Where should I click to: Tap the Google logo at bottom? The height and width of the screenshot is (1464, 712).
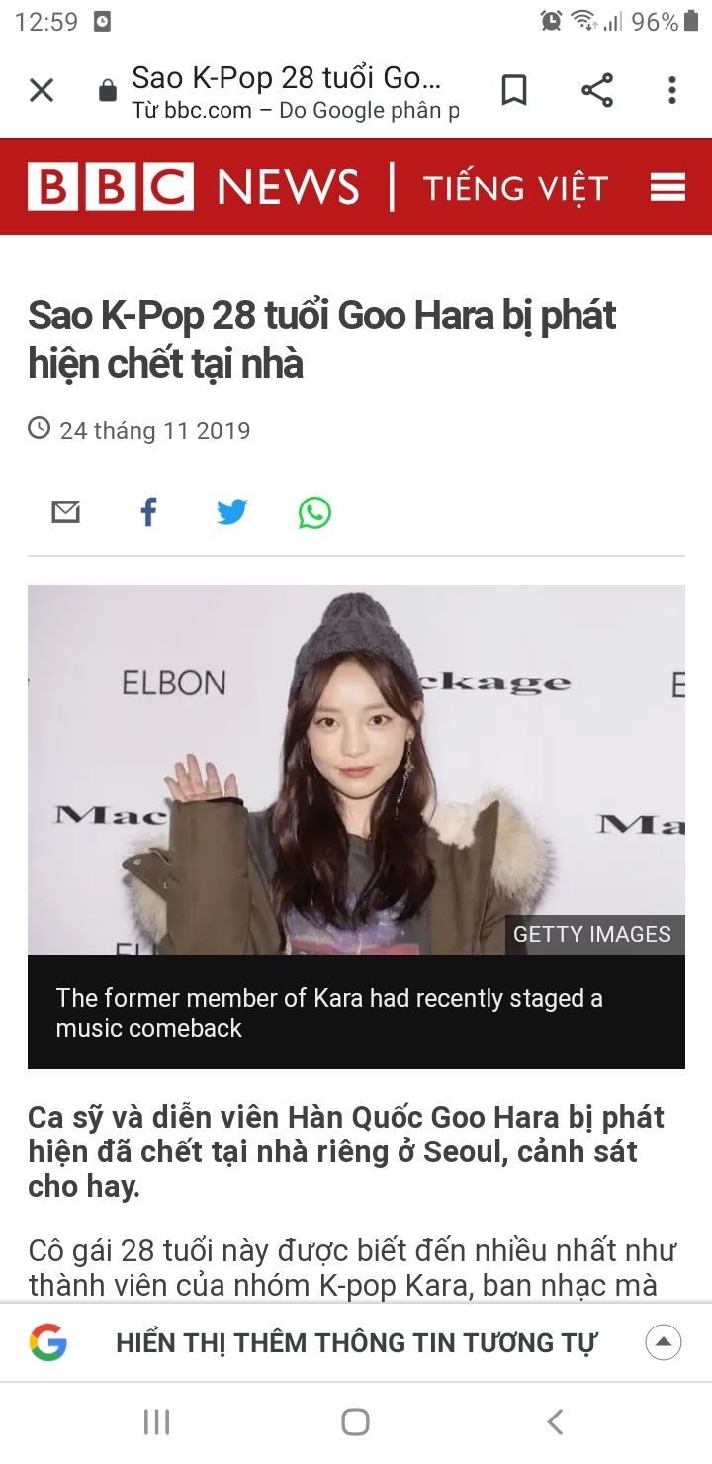coord(47,1342)
